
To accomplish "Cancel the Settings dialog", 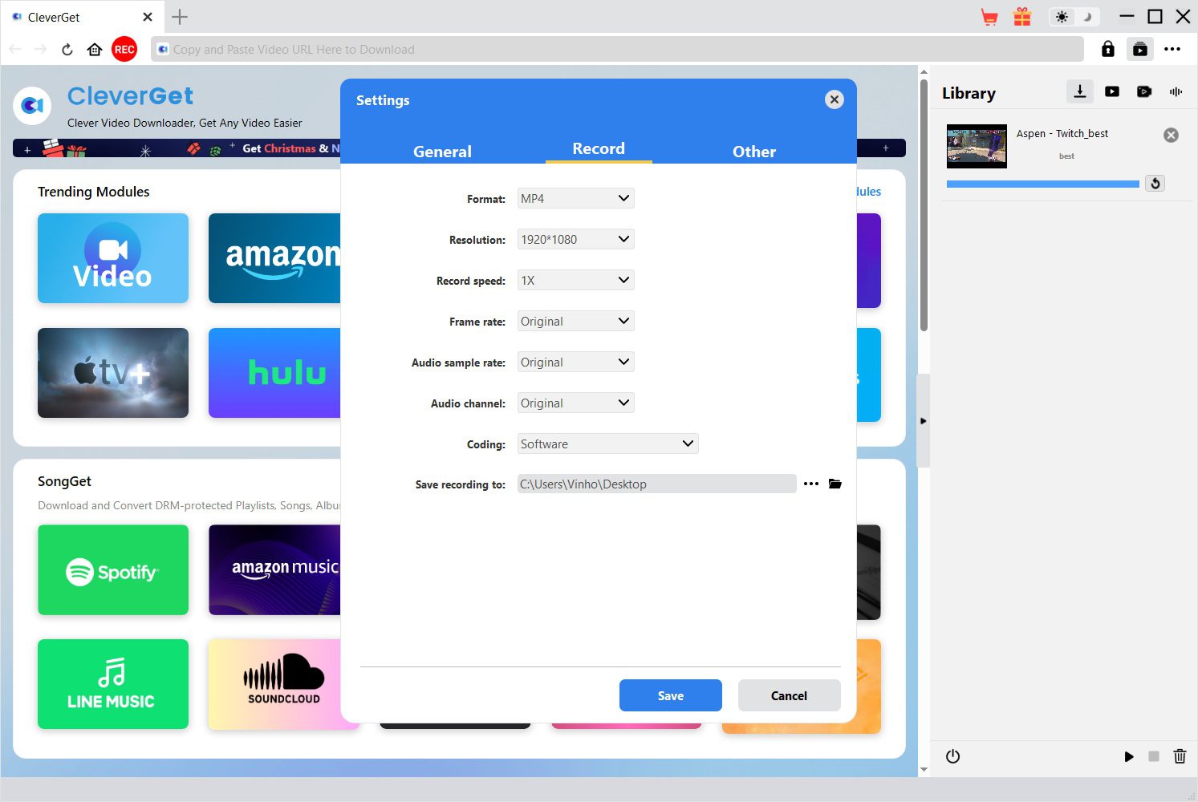I will pyautogui.click(x=789, y=695).
